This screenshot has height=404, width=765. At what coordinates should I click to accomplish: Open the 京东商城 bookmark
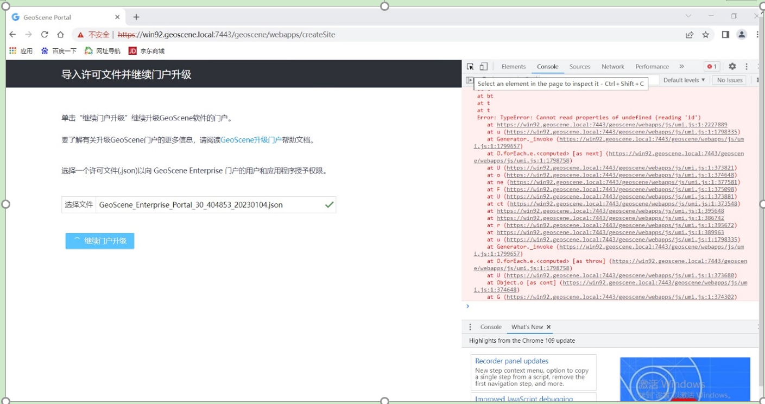(147, 51)
